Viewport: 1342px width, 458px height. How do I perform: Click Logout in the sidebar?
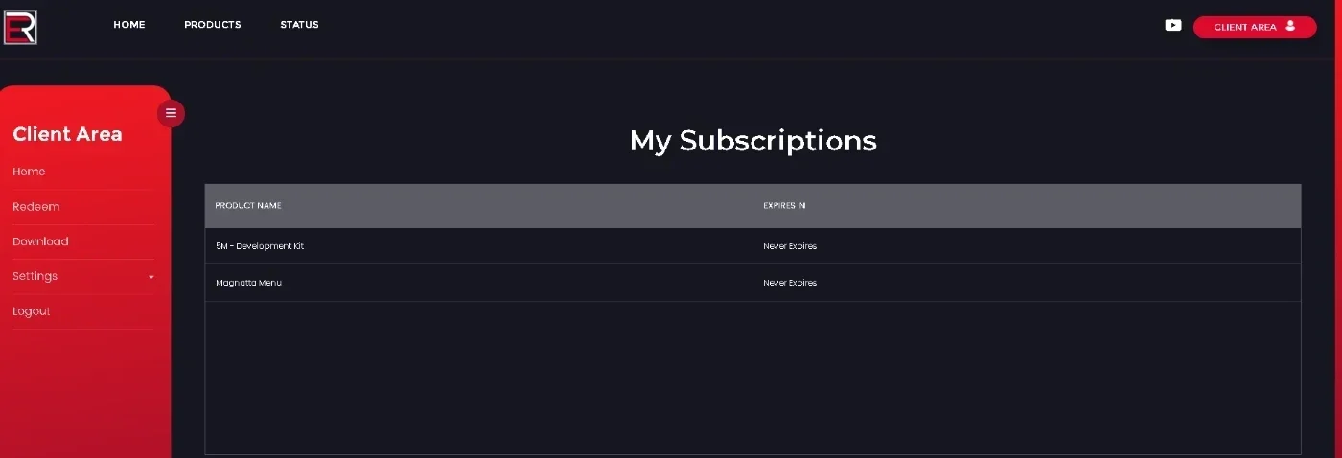(32, 311)
